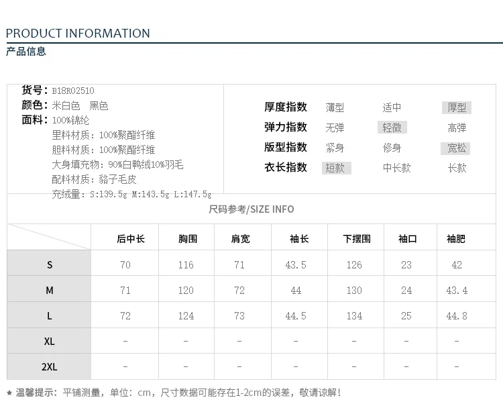
Task: Click the M row 下摆围 value 130
Action: pos(354,291)
